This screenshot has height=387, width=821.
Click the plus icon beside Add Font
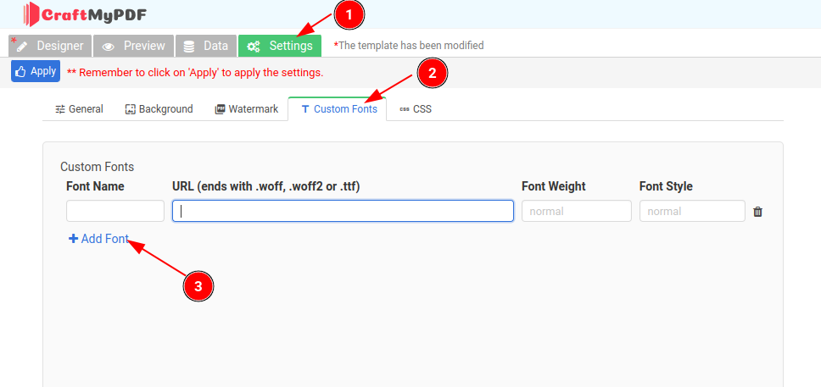[x=73, y=240]
